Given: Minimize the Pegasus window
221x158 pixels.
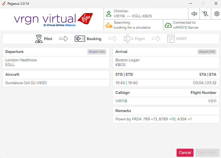Looking at the screenshot, I should (191, 3).
